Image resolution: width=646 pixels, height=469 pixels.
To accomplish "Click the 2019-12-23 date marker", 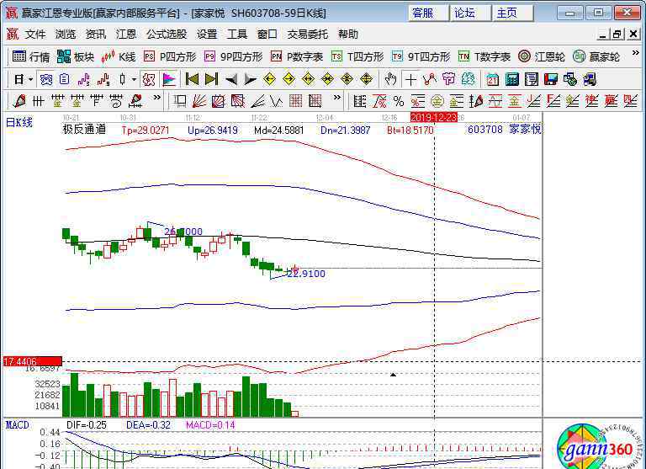I will point(434,117).
